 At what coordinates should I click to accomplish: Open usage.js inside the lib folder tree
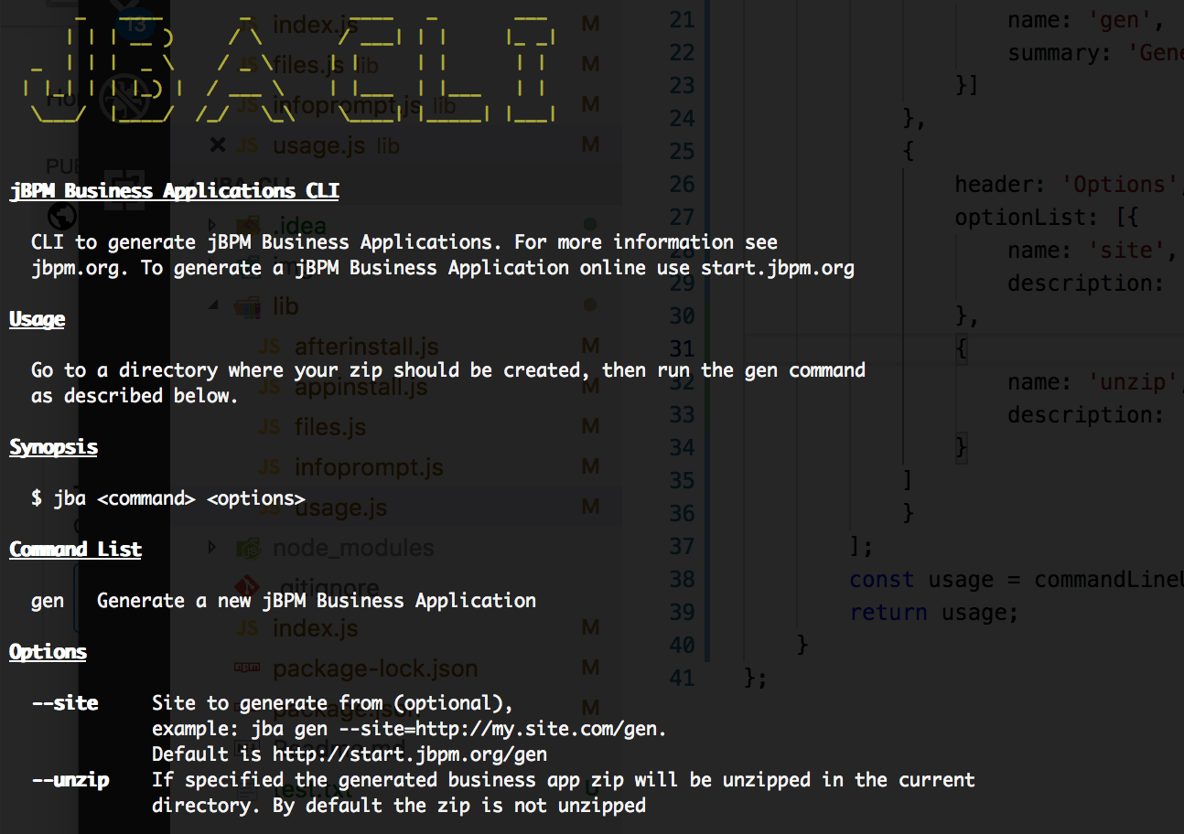pos(340,508)
